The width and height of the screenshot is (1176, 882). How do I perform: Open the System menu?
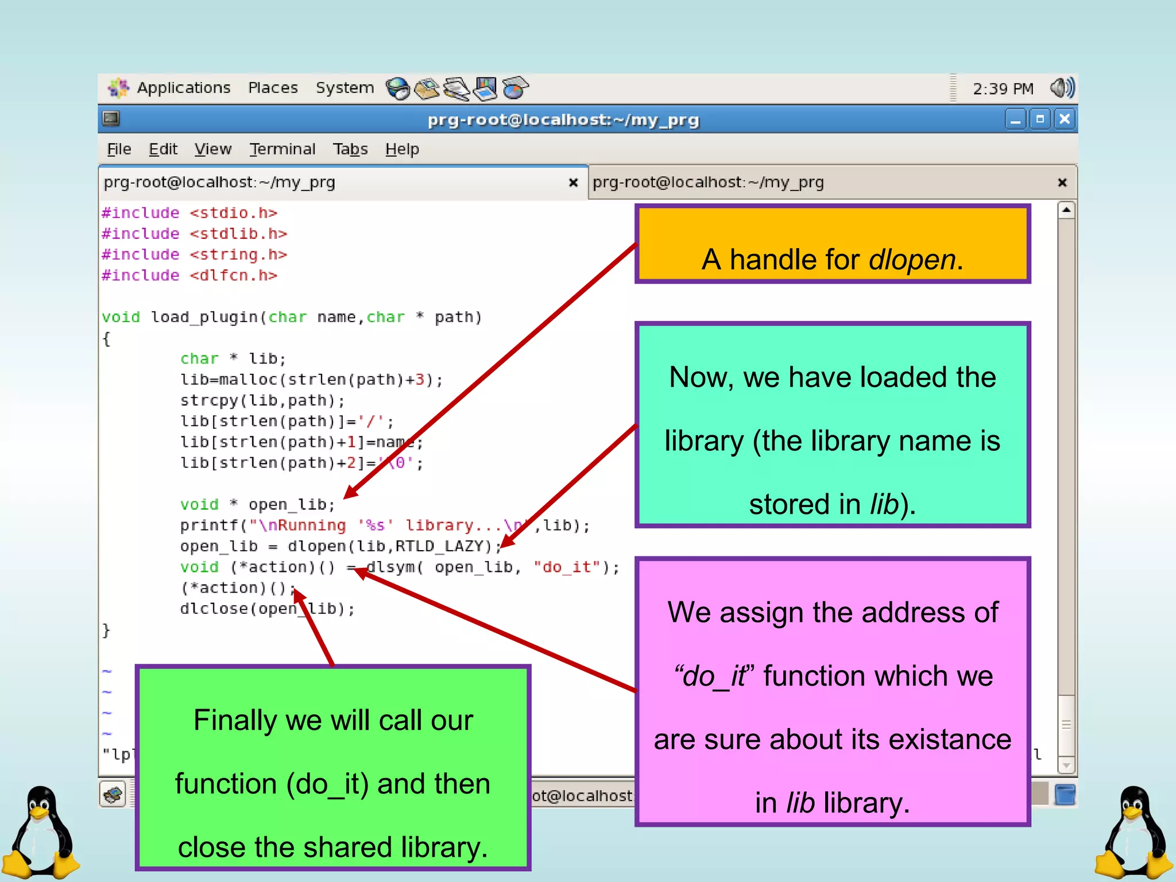coord(345,88)
